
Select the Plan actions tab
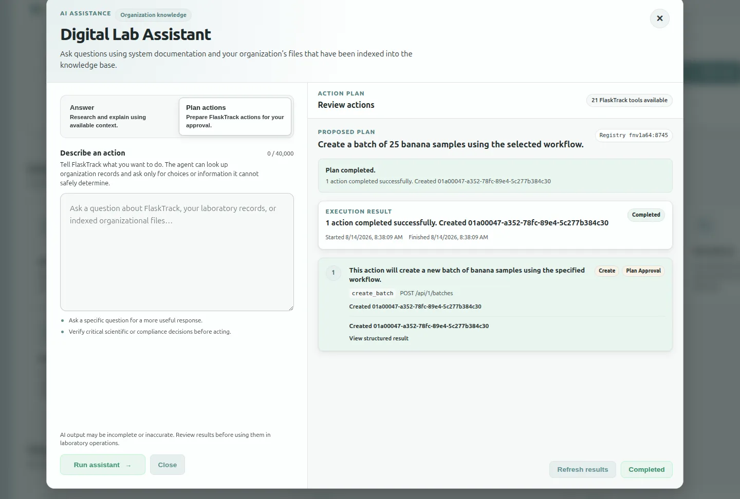tap(235, 117)
